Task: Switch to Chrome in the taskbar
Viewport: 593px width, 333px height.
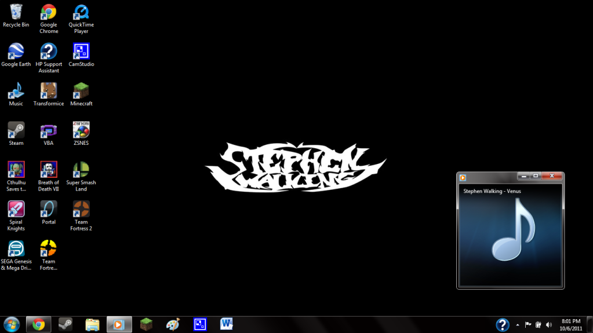Action: pyautogui.click(x=38, y=325)
